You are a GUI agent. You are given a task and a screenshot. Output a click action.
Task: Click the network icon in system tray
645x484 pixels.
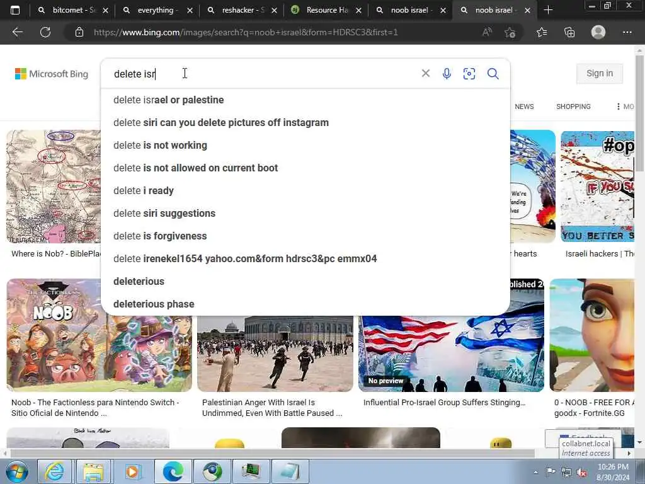pyautogui.click(x=566, y=472)
